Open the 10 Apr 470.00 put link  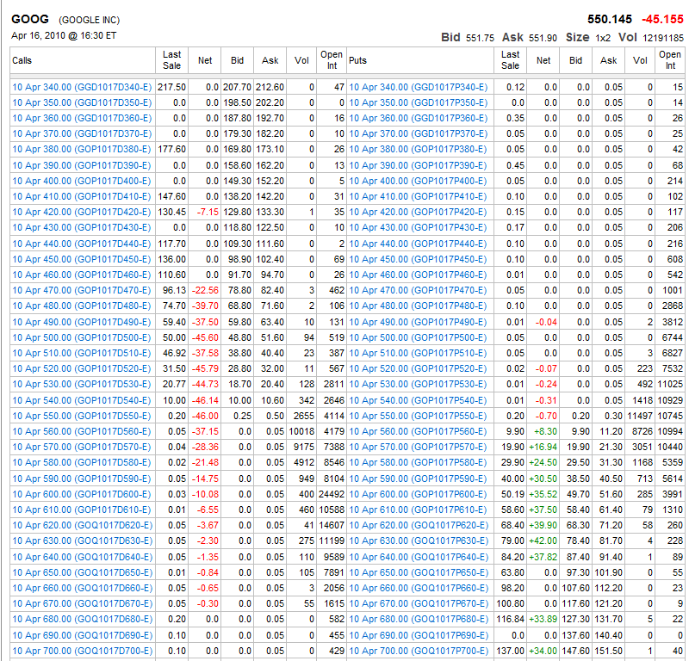pos(418,291)
